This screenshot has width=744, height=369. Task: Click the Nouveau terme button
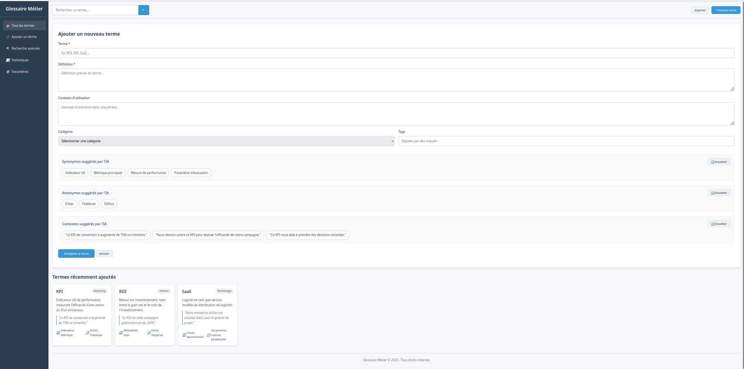pos(725,10)
